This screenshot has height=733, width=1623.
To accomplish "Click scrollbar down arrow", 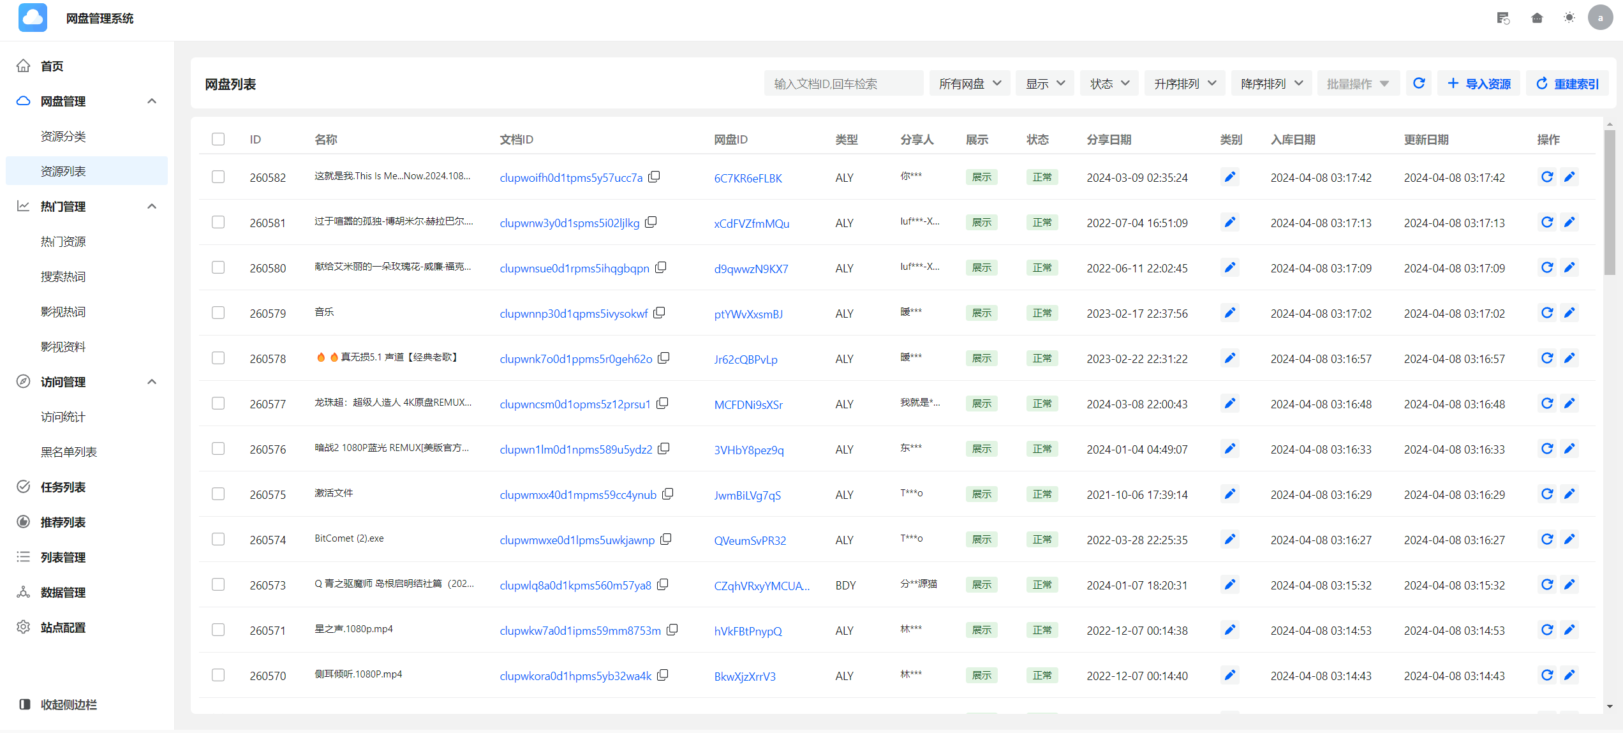I will click(x=1610, y=706).
